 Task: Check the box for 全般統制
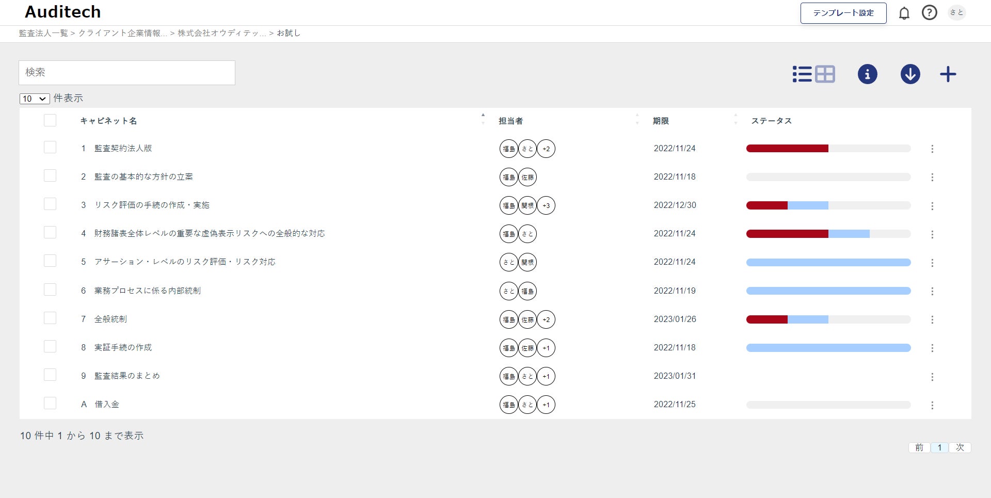tap(50, 318)
